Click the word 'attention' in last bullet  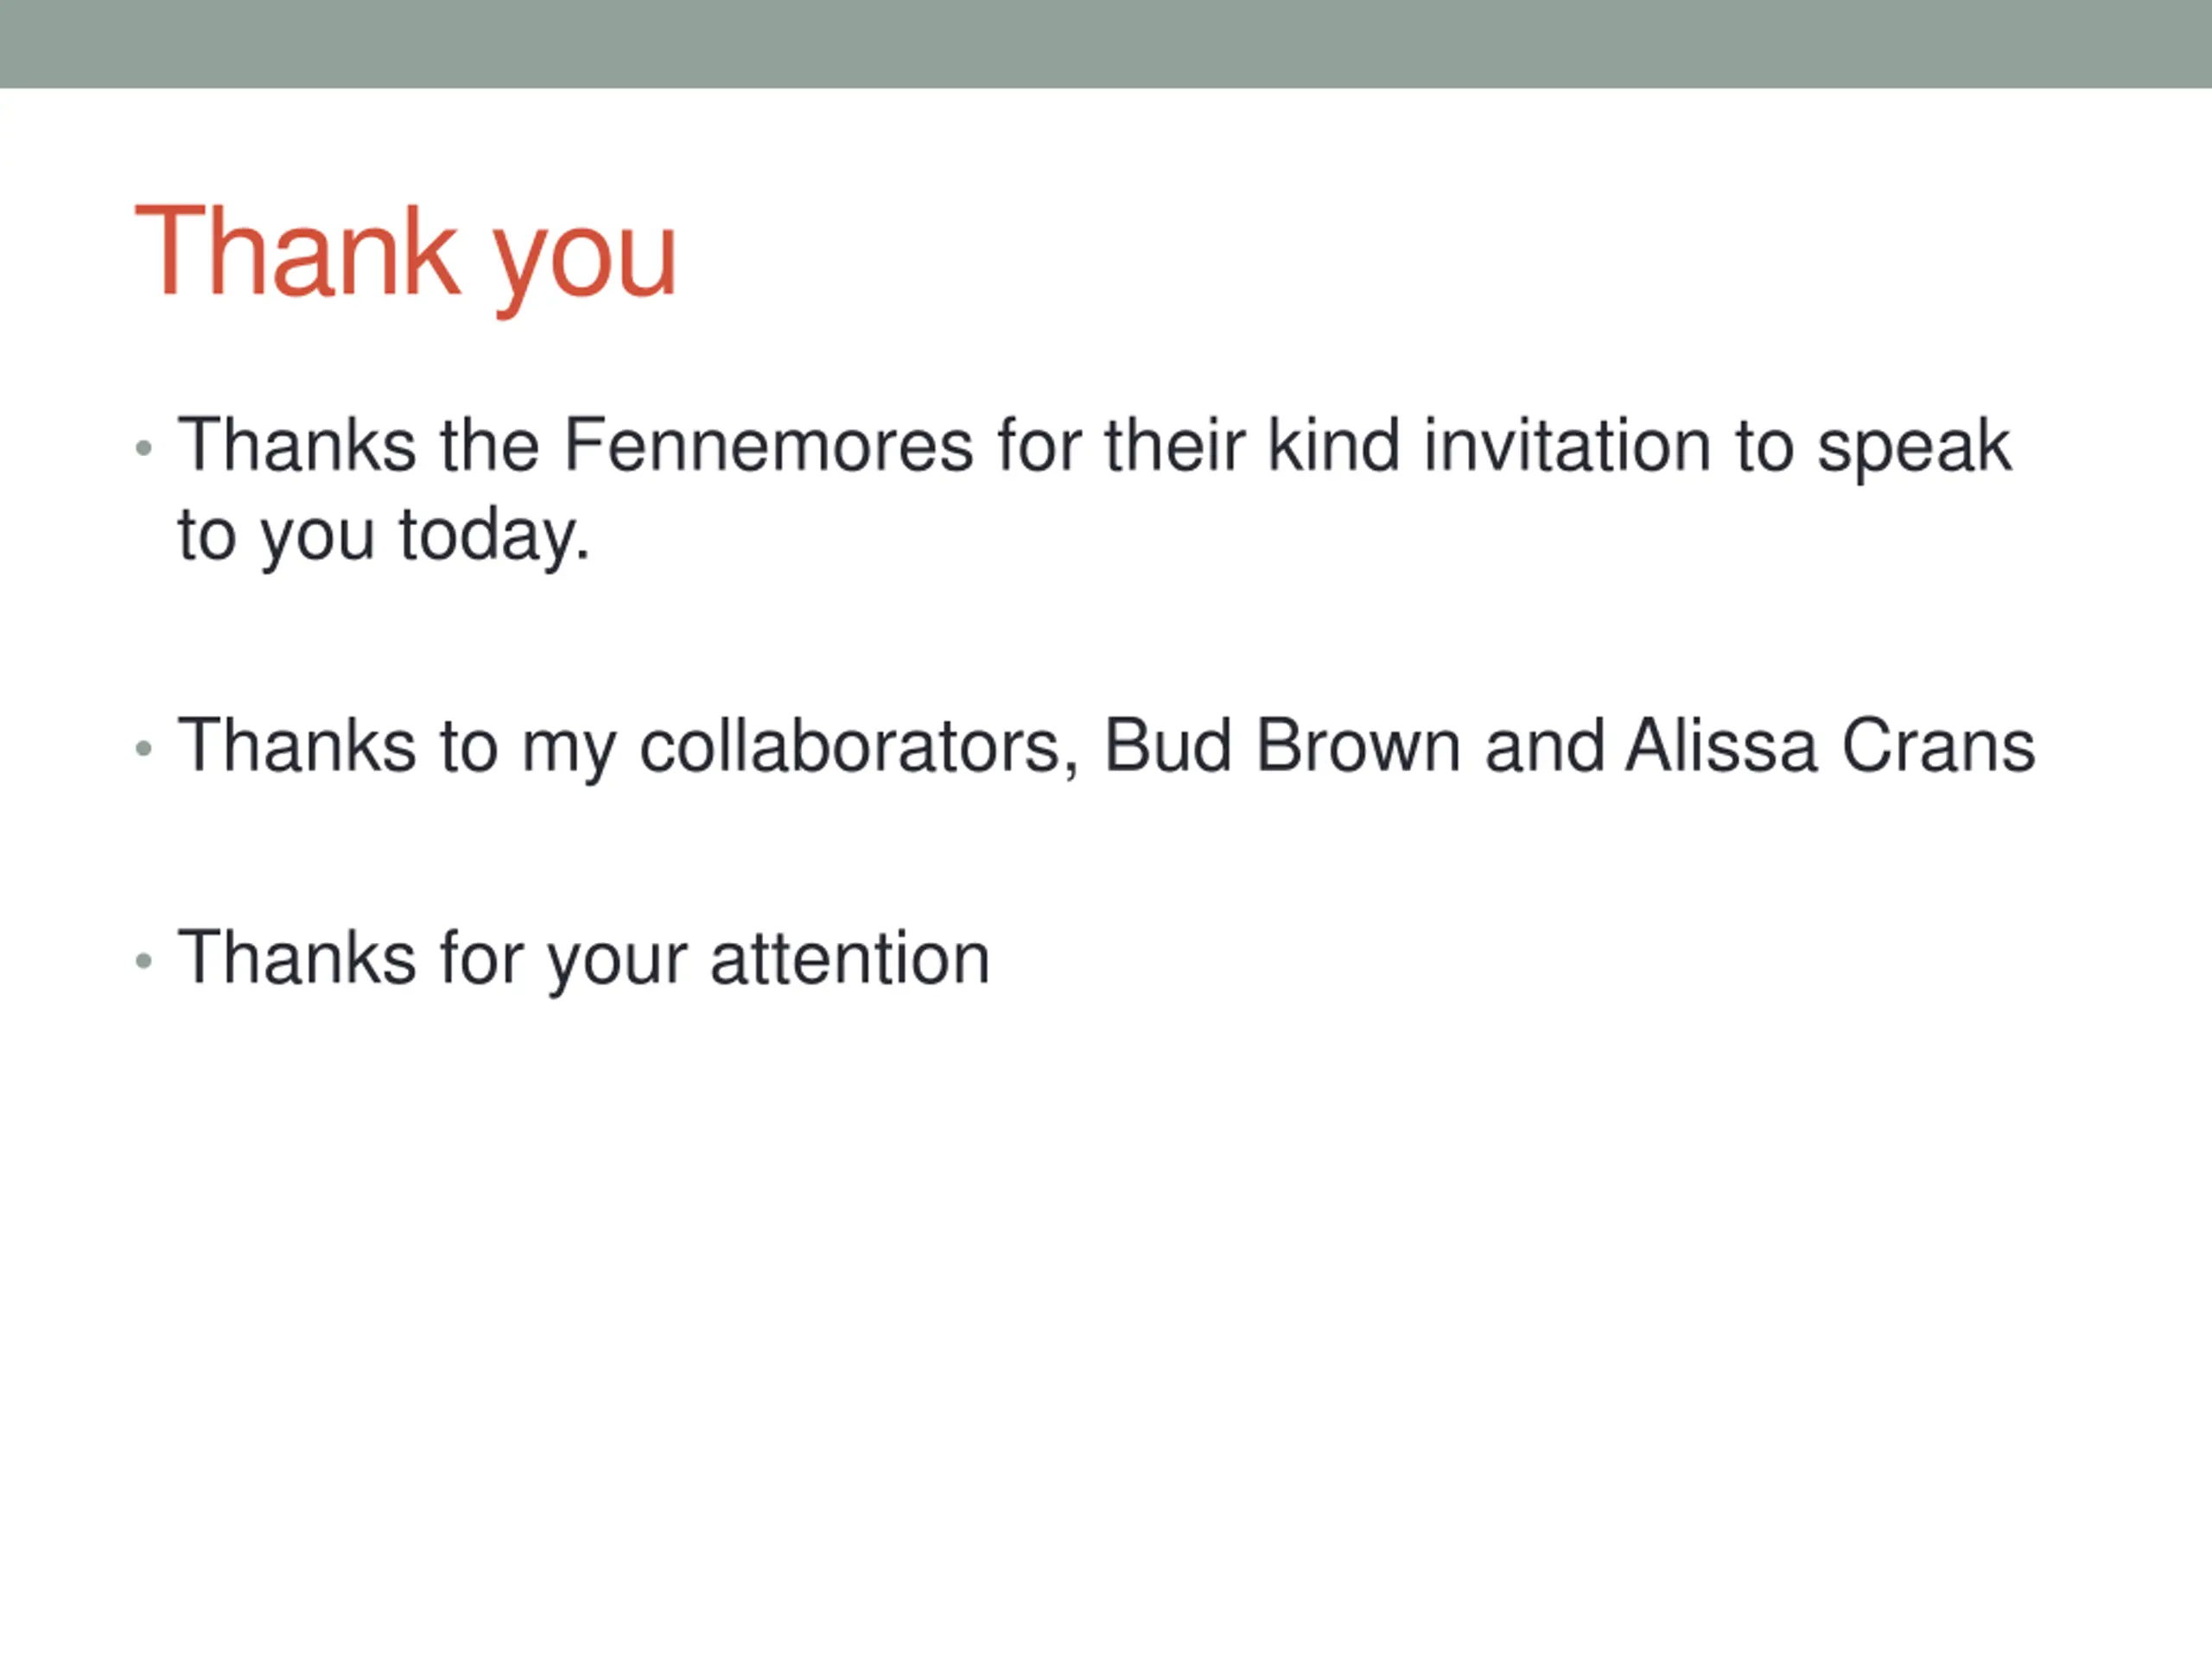point(850,959)
